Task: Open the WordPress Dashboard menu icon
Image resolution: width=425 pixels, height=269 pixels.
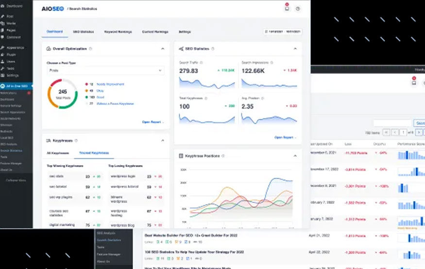Action: pos(2,6)
